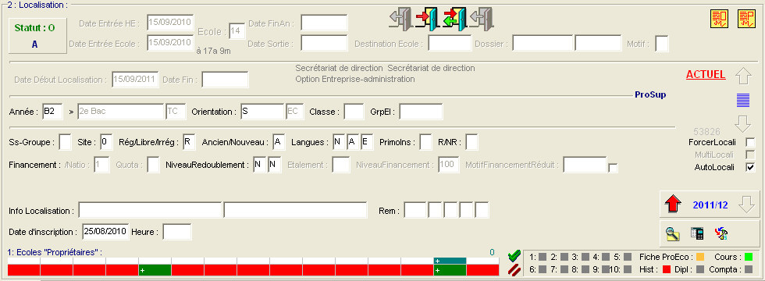Click the door icon with red and green arrows
This screenshot has height=281, width=765.
click(x=454, y=19)
